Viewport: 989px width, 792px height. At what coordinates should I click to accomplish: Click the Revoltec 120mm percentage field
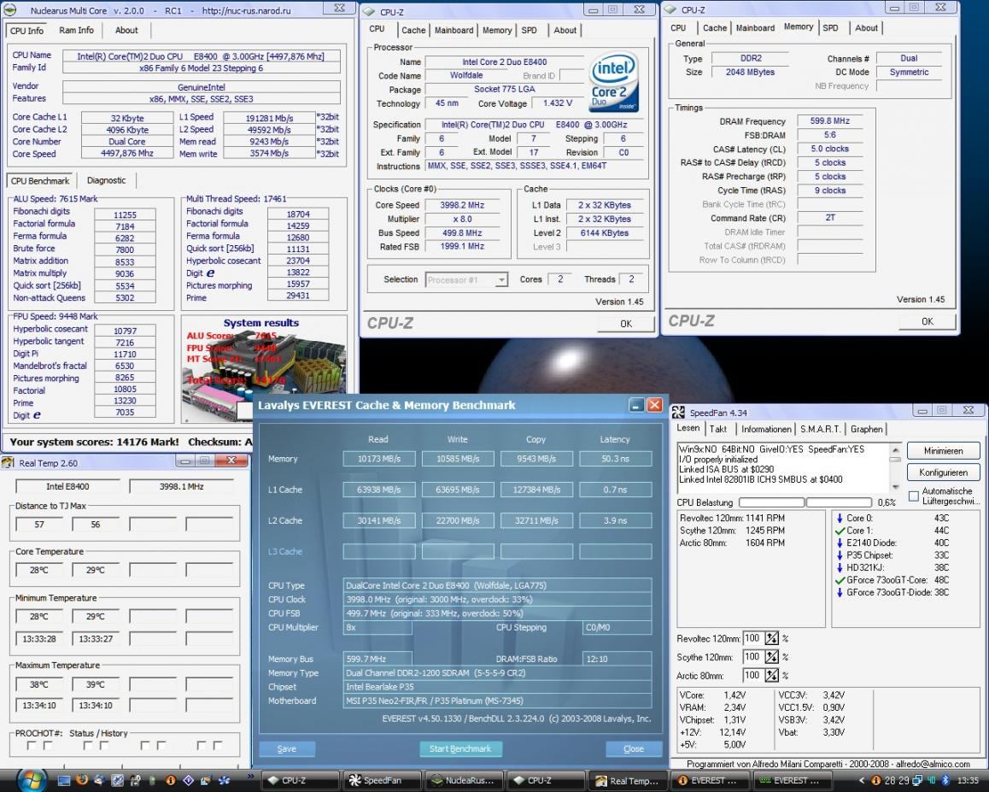[x=753, y=639]
